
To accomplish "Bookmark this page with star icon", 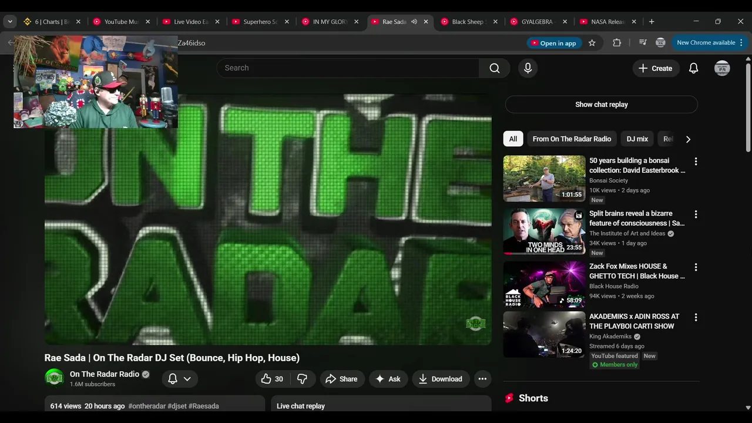I will [x=592, y=43].
